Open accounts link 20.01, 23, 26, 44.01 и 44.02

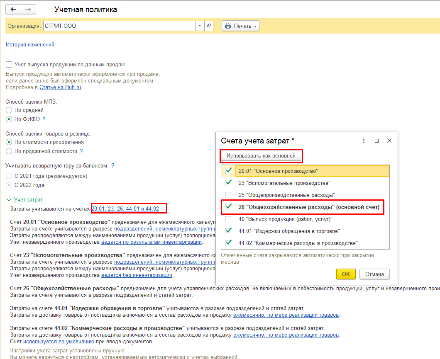pyautogui.click(x=125, y=209)
